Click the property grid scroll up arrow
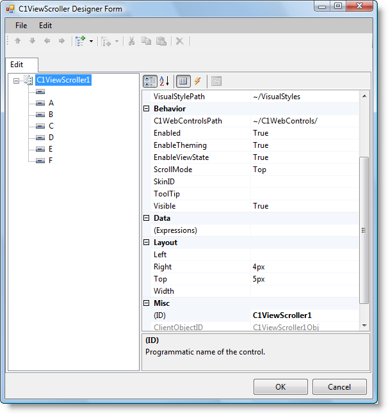The image size is (388, 414). click(x=364, y=96)
